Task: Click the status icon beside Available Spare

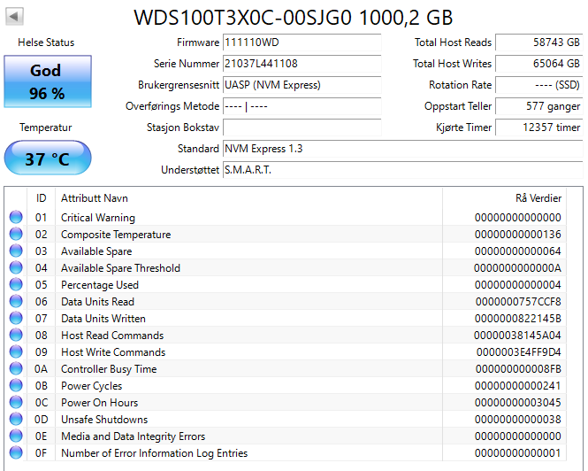Action: (x=16, y=251)
